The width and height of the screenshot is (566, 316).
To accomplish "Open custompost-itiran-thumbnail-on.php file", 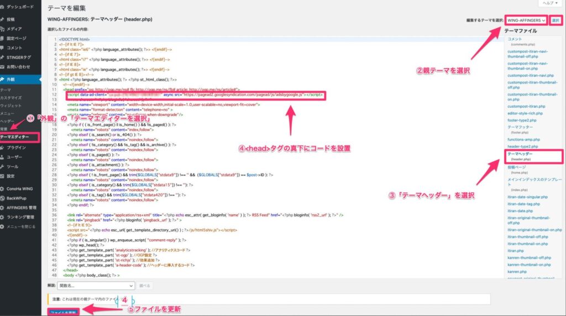I will [x=532, y=97].
